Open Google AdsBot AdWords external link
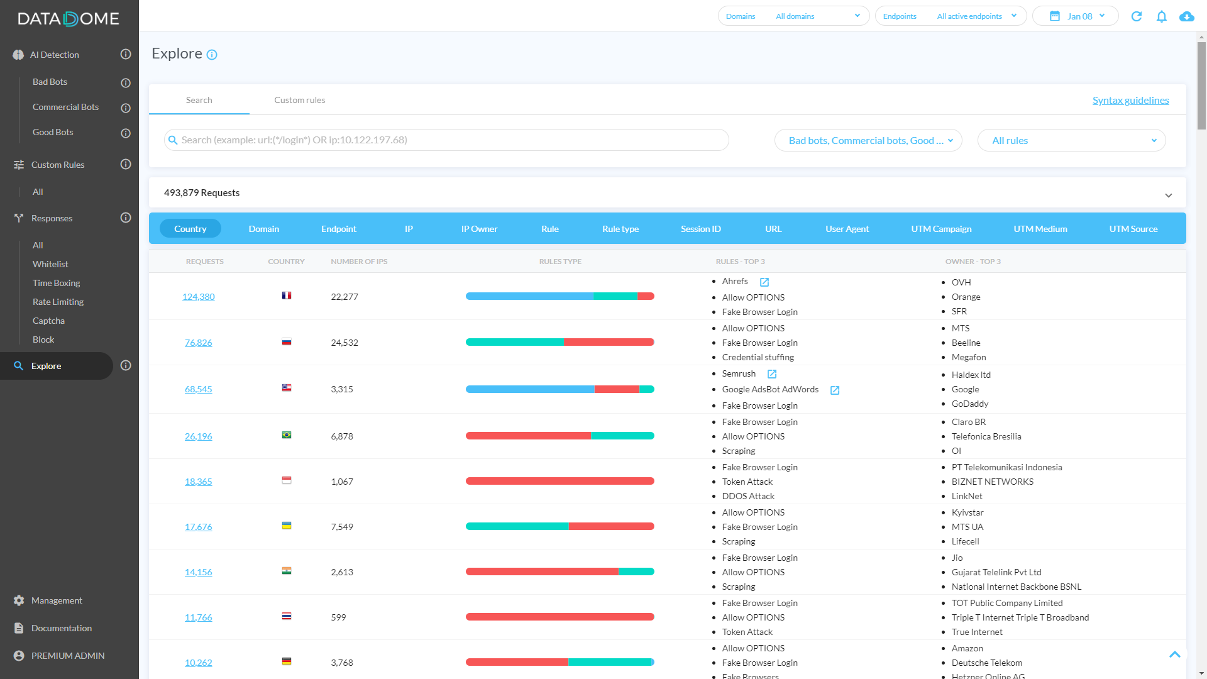This screenshot has width=1207, height=679. [835, 390]
